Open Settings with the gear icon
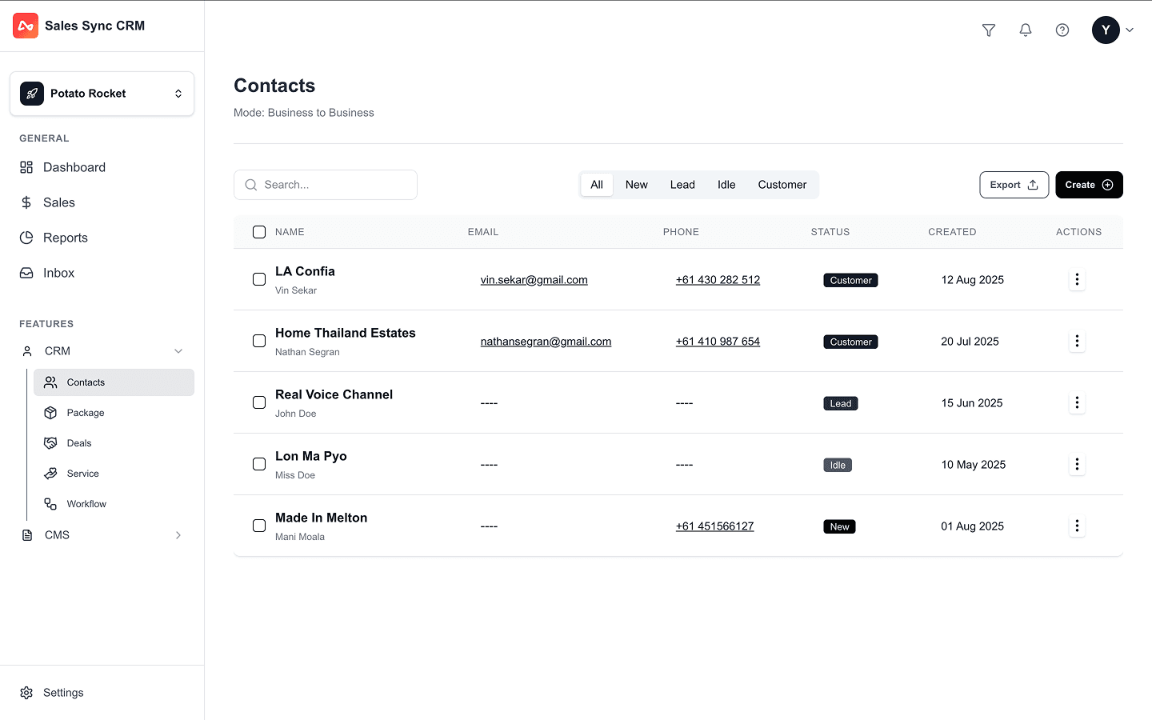Screen dimensions: 1152x720 [x=26, y=693]
